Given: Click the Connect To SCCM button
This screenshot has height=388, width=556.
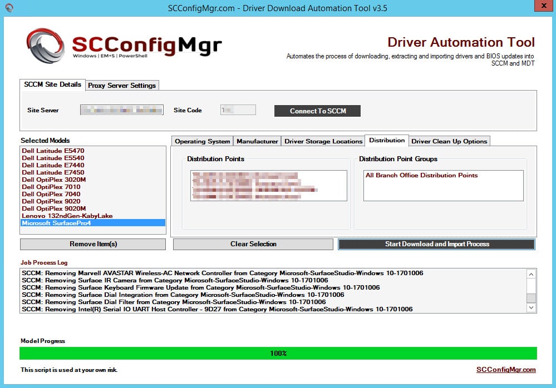Looking at the screenshot, I should 317,111.
